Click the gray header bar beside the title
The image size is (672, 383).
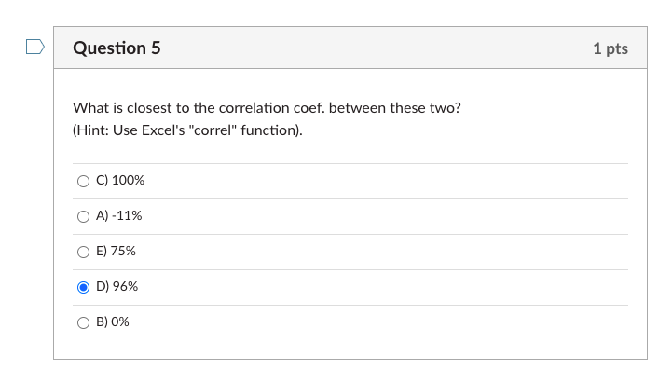coord(373,48)
